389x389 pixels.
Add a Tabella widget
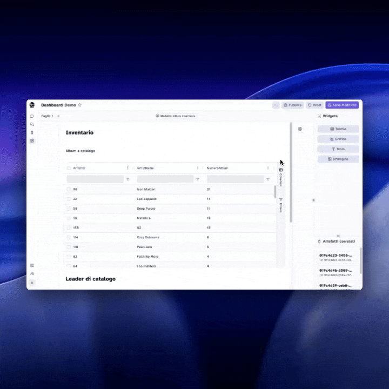[x=338, y=129]
